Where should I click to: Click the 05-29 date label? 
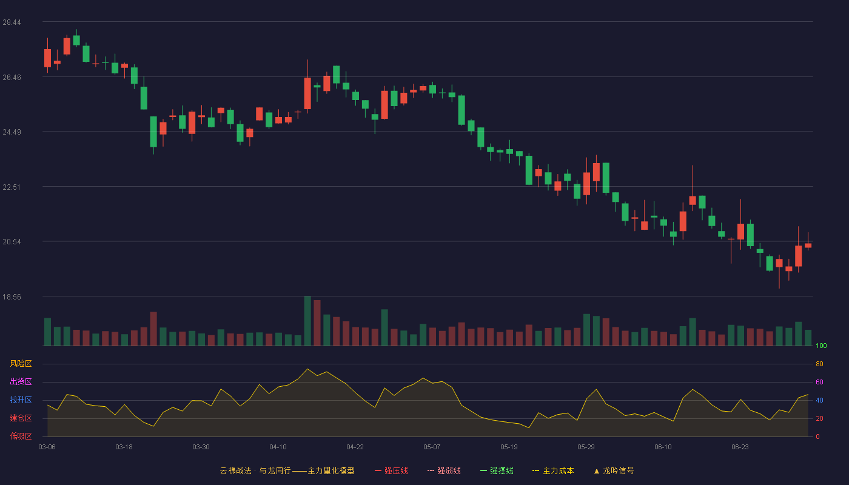point(586,447)
